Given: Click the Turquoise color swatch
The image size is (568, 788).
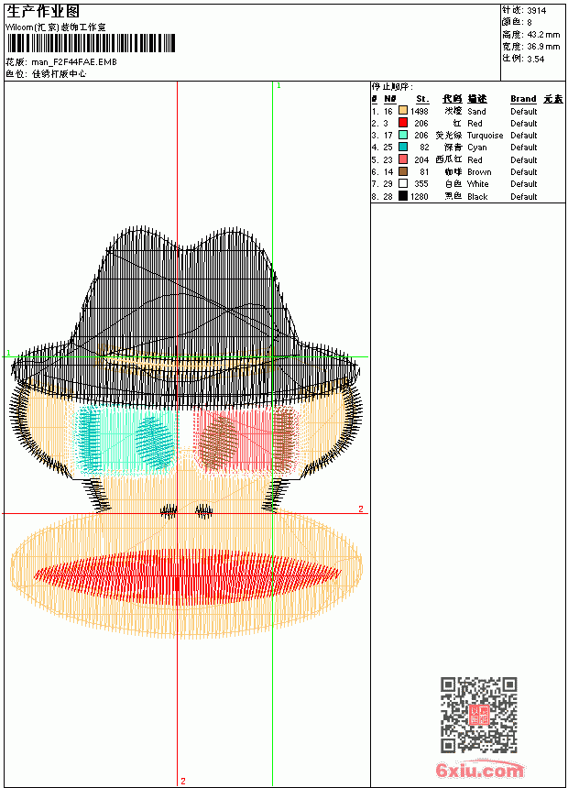Looking at the screenshot, I should 402,135.
